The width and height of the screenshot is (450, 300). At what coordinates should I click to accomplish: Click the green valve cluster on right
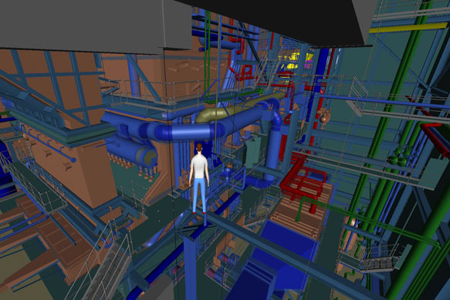[400, 157]
